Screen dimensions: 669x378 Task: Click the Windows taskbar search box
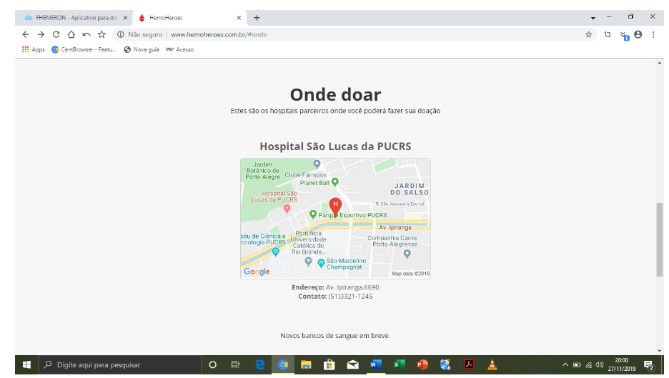pyautogui.click(x=120, y=364)
